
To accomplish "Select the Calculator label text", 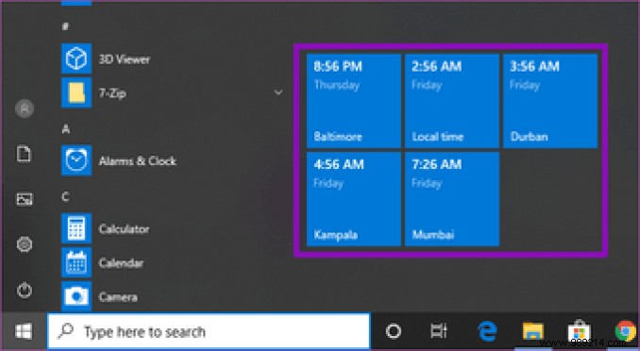I will (124, 229).
